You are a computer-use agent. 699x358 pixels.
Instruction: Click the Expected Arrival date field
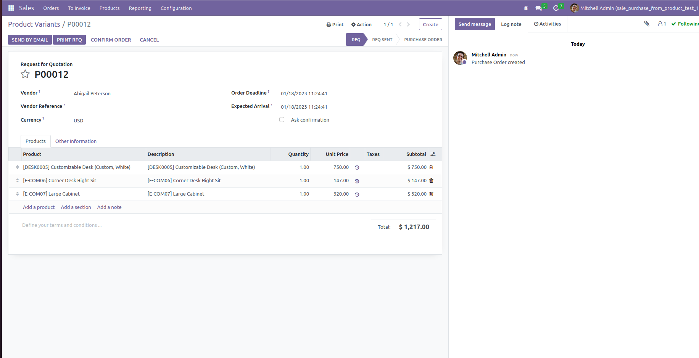[304, 107]
